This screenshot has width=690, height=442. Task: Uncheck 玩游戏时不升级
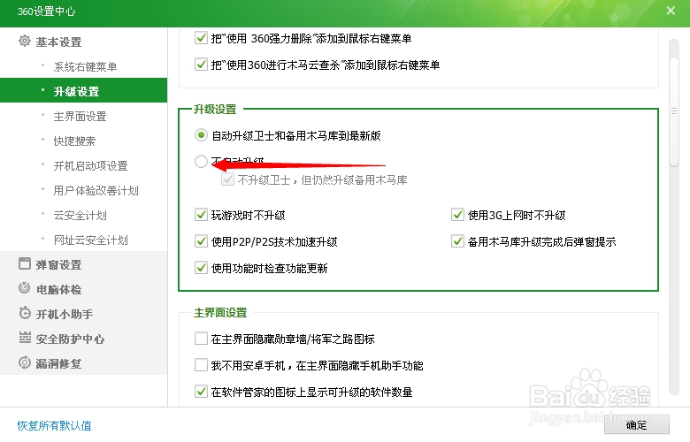[201, 215]
